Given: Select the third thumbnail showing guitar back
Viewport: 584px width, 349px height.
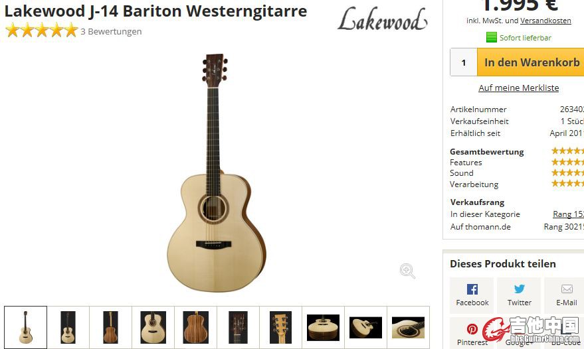Looking at the screenshot, I should pos(110,327).
